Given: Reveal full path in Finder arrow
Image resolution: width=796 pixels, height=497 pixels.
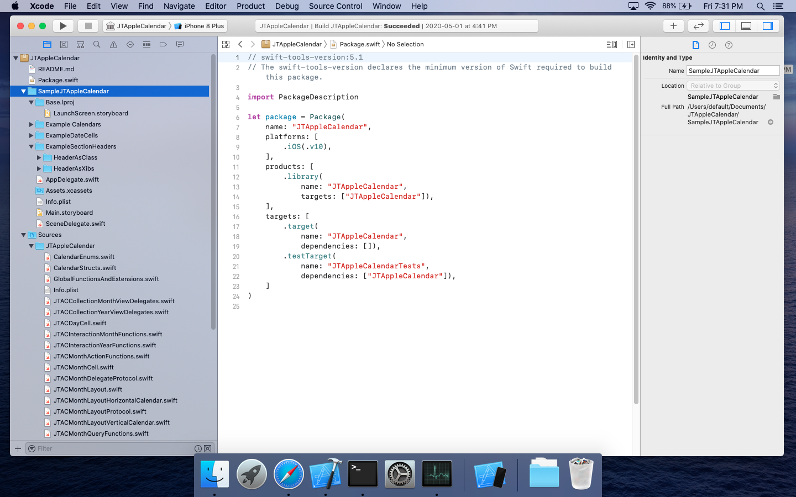Looking at the screenshot, I should [771, 123].
